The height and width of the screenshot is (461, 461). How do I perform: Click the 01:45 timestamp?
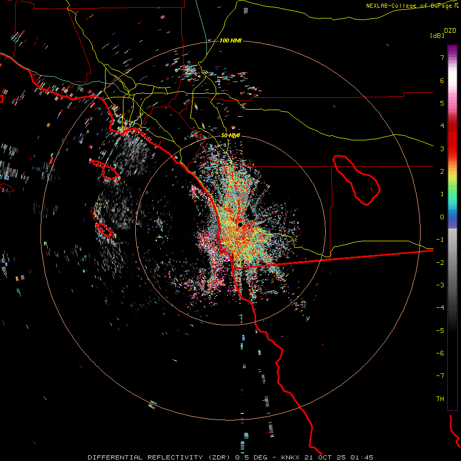pos(362,457)
